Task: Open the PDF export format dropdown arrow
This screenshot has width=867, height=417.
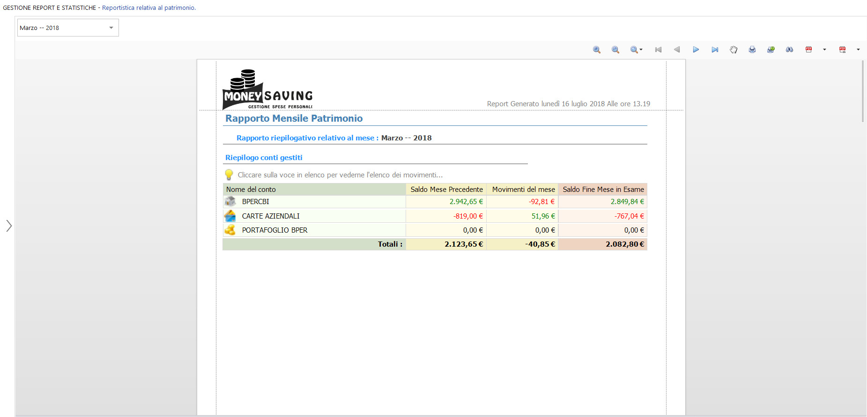Action: (824, 50)
